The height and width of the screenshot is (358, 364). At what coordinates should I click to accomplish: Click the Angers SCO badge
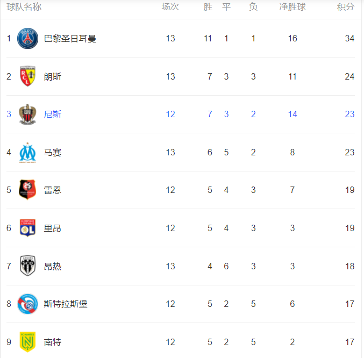[x=27, y=266]
